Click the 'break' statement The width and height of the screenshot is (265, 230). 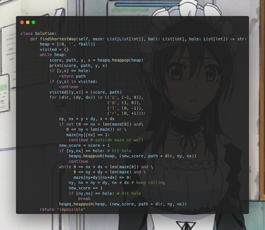coord(84,199)
